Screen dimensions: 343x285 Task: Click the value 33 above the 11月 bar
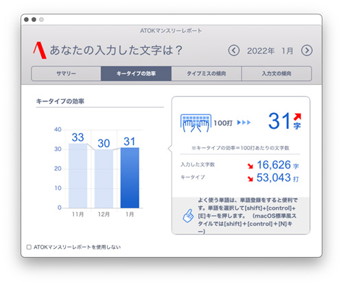tap(78, 138)
